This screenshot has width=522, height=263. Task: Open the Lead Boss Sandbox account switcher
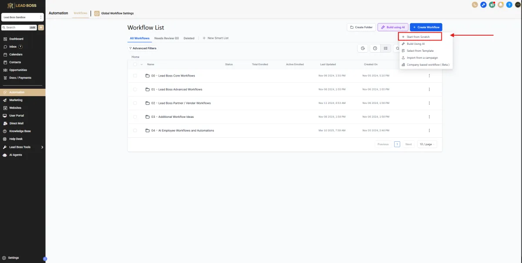point(23,17)
